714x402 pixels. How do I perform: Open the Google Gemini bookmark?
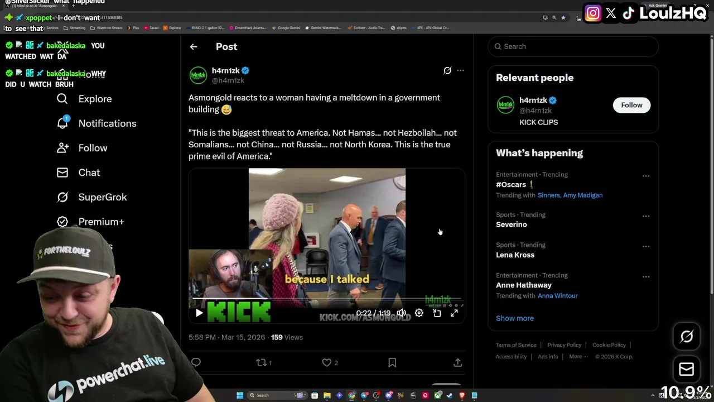(x=286, y=28)
